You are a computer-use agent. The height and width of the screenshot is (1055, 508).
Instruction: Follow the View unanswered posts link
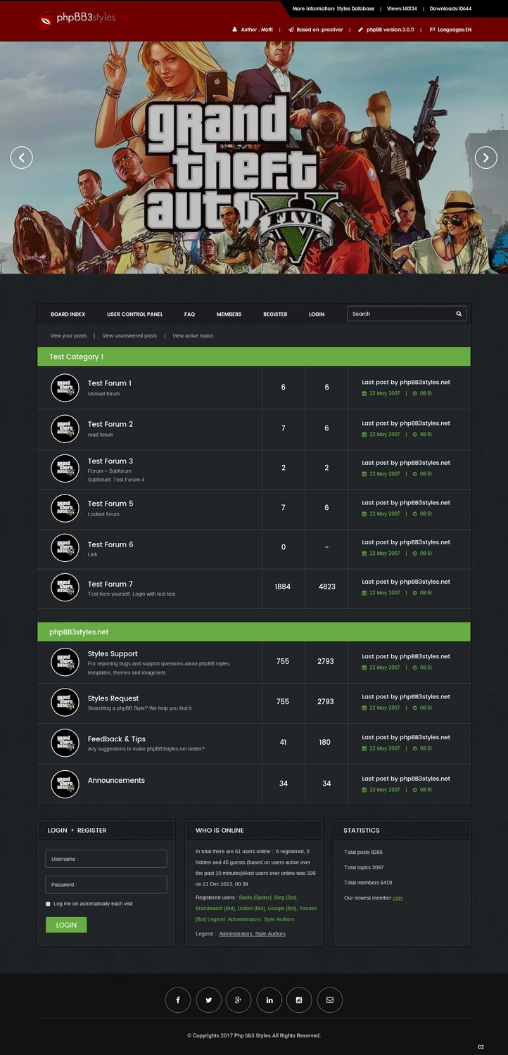pyautogui.click(x=129, y=335)
